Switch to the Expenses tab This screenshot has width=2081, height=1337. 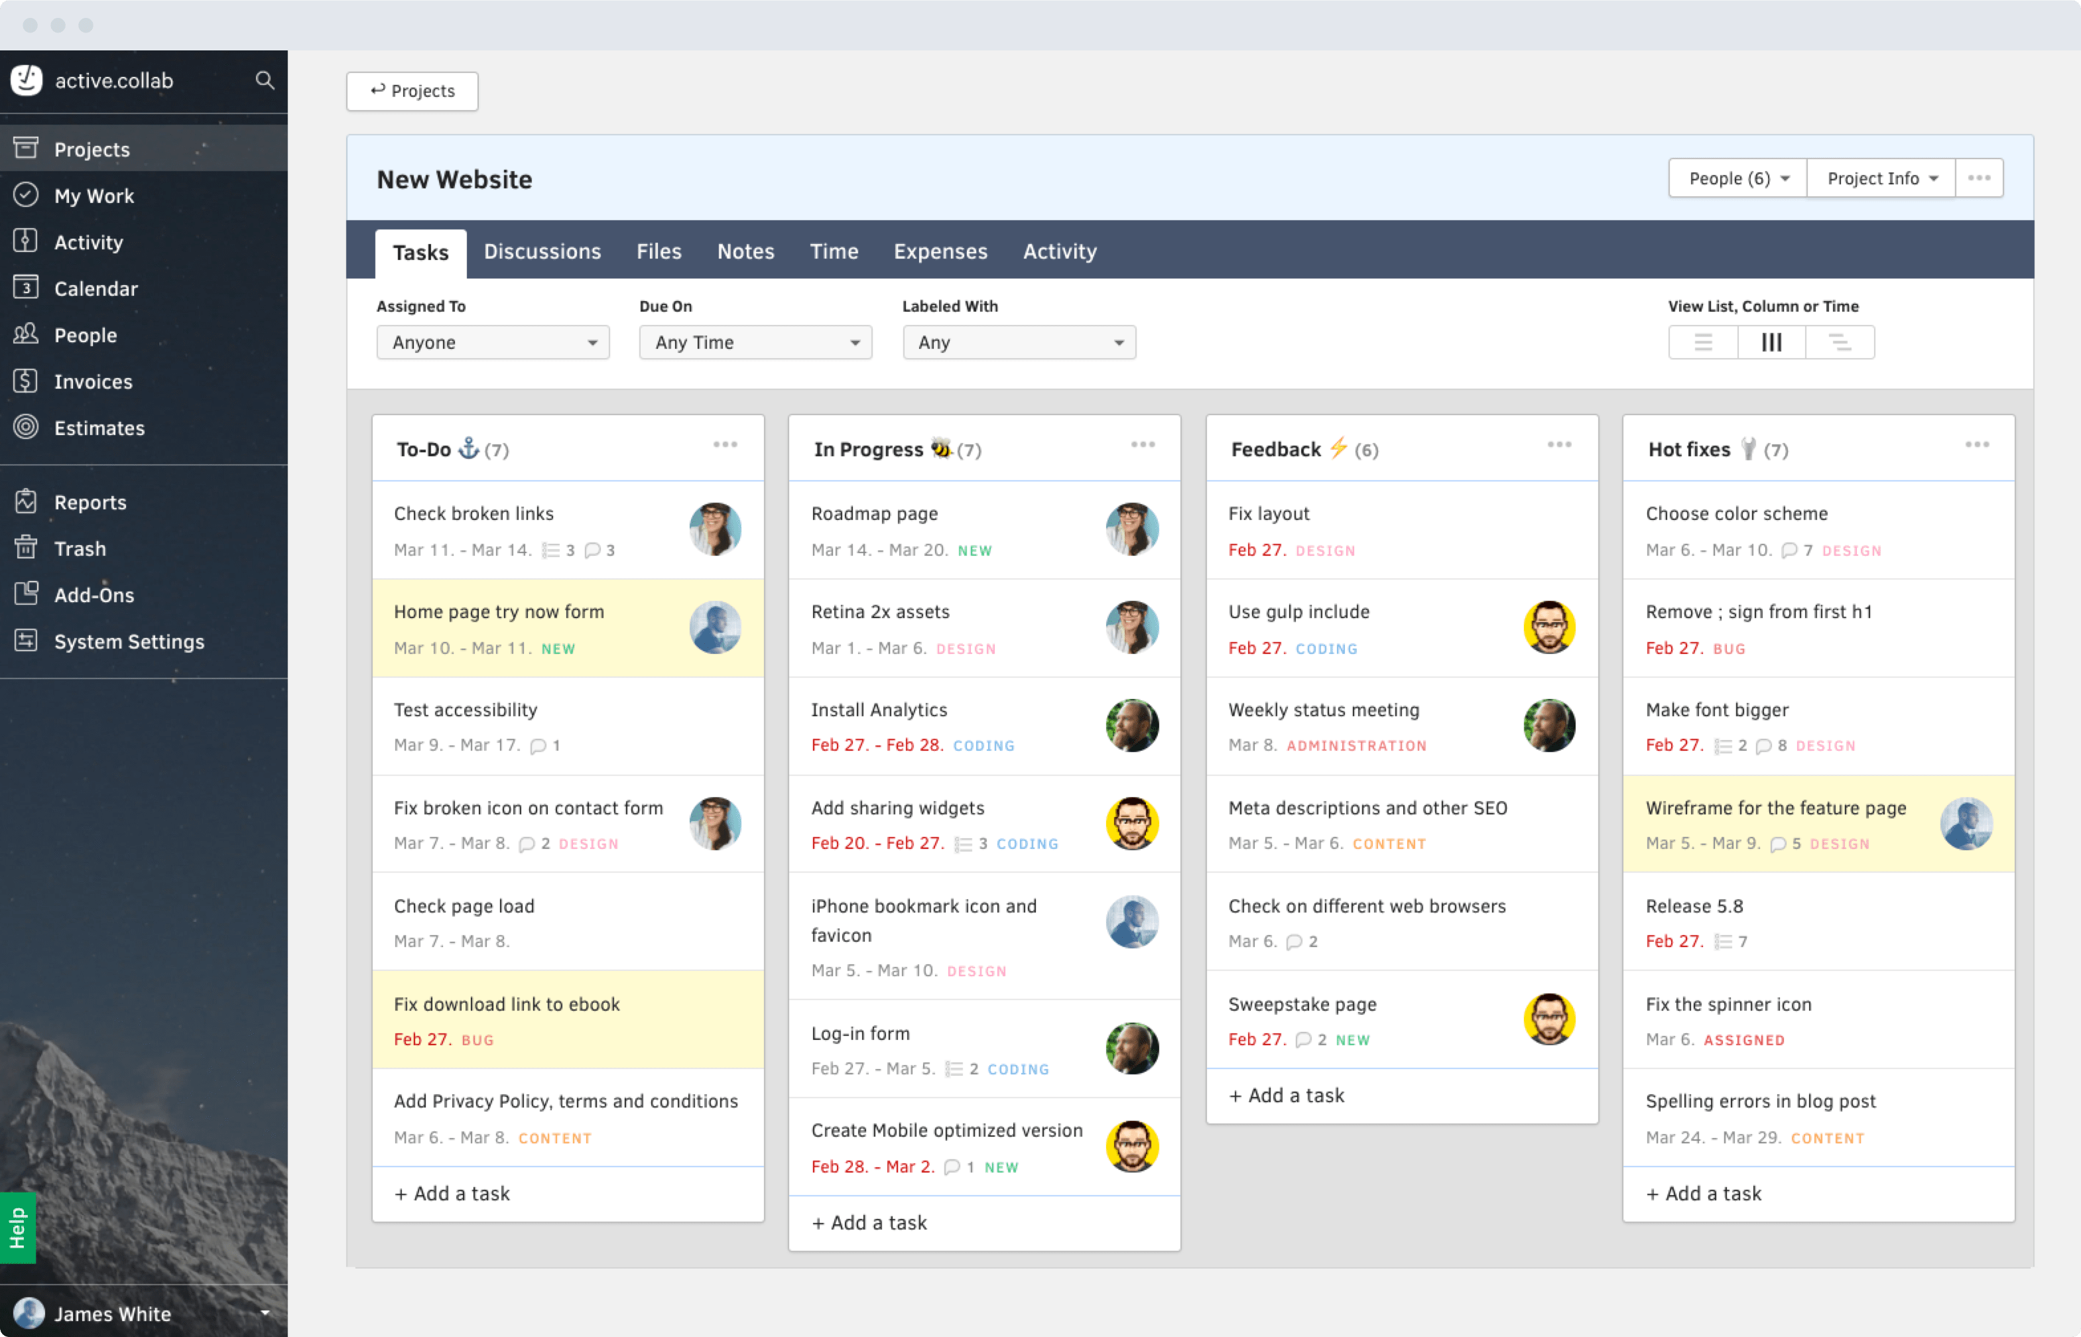coord(940,251)
